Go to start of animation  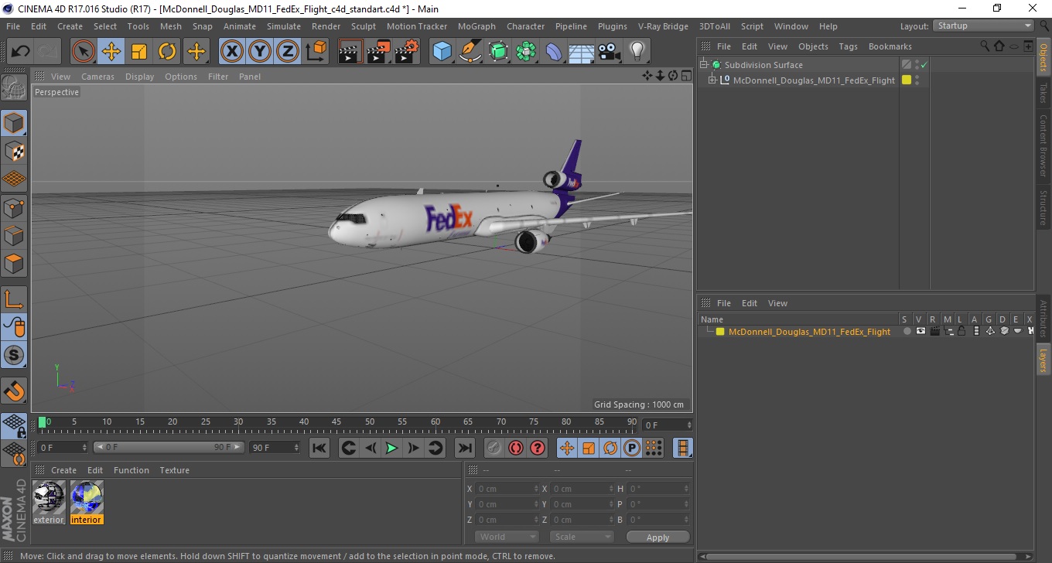tap(319, 448)
